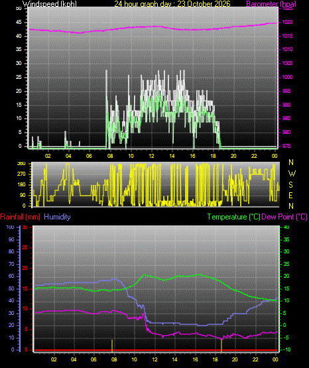
Task: Click the '24 hour graph day : 23 October 2026' title
Action: pyautogui.click(x=172, y=4)
